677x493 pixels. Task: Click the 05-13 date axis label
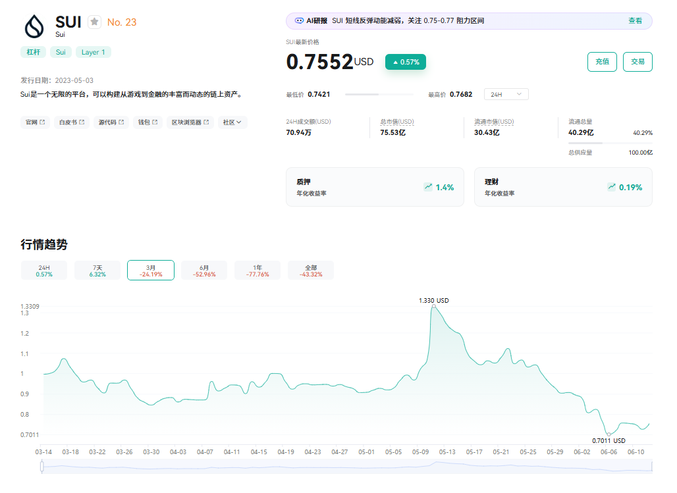click(x=447, y=452)
